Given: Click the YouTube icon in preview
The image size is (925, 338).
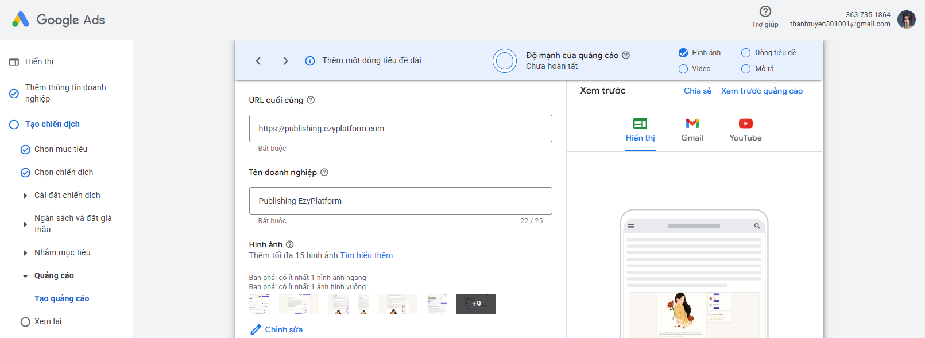Looking at the screenshot, I should click(x=746, y=123).
